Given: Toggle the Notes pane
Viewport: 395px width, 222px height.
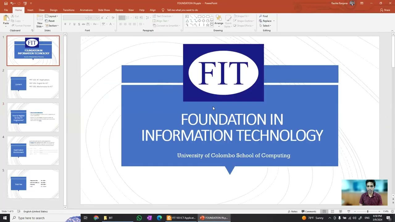Looking at the screenshot, I should point(293,212).
